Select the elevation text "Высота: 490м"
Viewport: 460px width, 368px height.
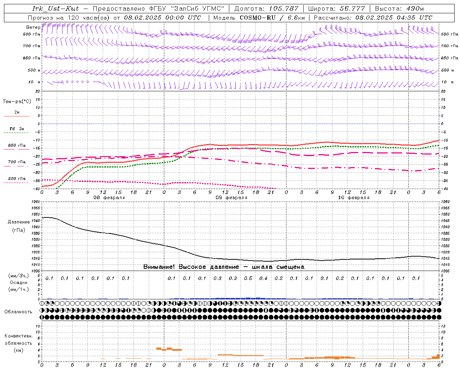click(x=399, y=9)
